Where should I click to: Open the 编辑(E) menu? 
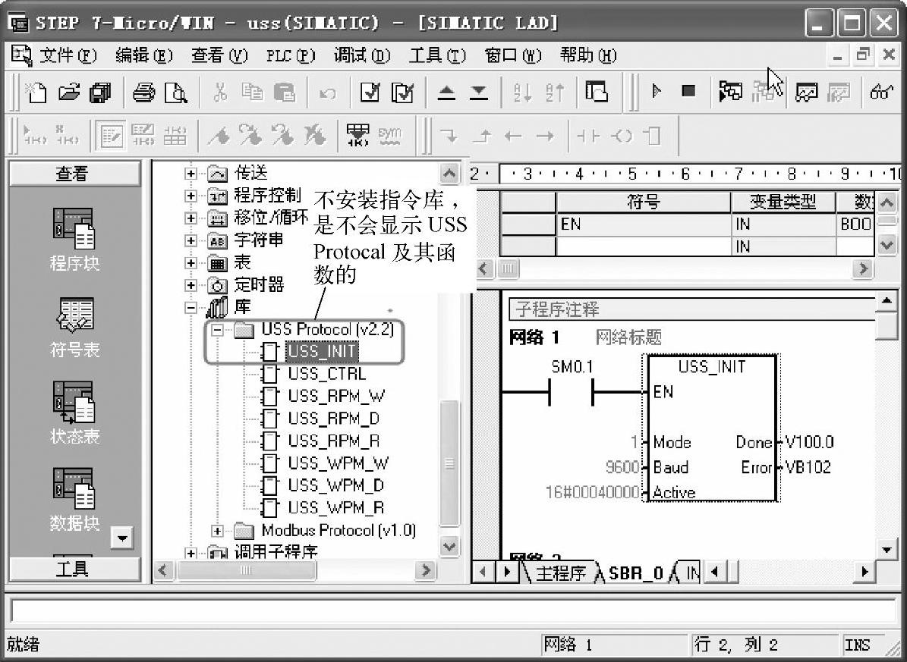[x=144, y=55]
